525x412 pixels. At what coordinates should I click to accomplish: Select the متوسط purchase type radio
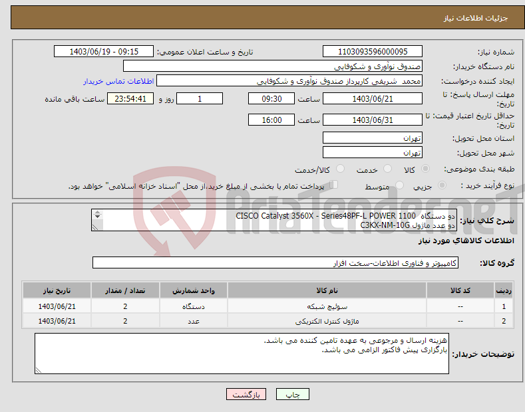coord(399,185)
